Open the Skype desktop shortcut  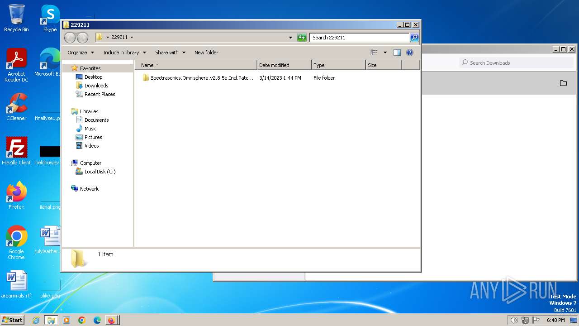click(50, 18)
